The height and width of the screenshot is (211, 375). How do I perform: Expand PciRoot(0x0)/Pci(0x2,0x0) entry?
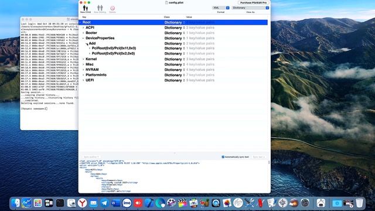(x=90, y=53)
